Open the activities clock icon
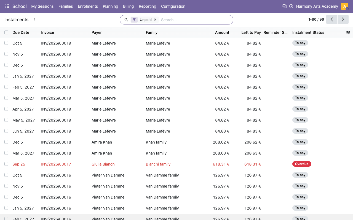 [291, 6]
